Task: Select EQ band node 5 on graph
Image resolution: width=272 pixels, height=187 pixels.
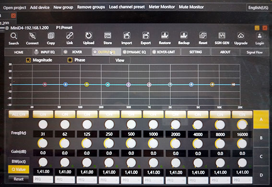Action: click(x=129, y=84)
